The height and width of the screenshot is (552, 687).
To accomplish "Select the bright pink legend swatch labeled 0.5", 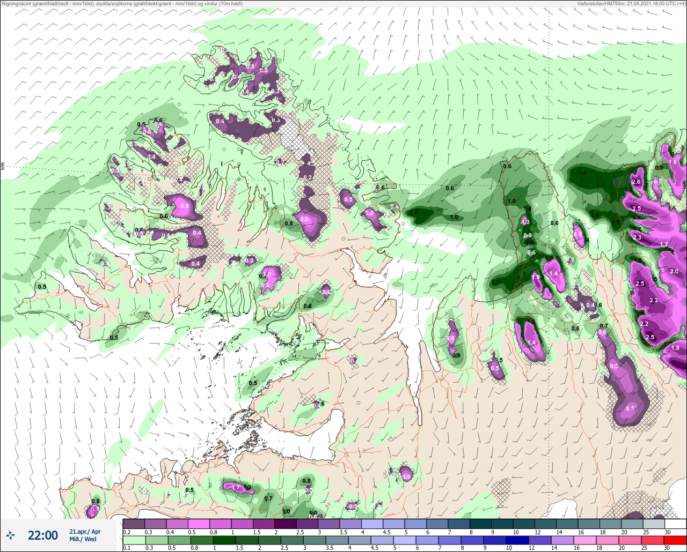I will click(199, 524).
